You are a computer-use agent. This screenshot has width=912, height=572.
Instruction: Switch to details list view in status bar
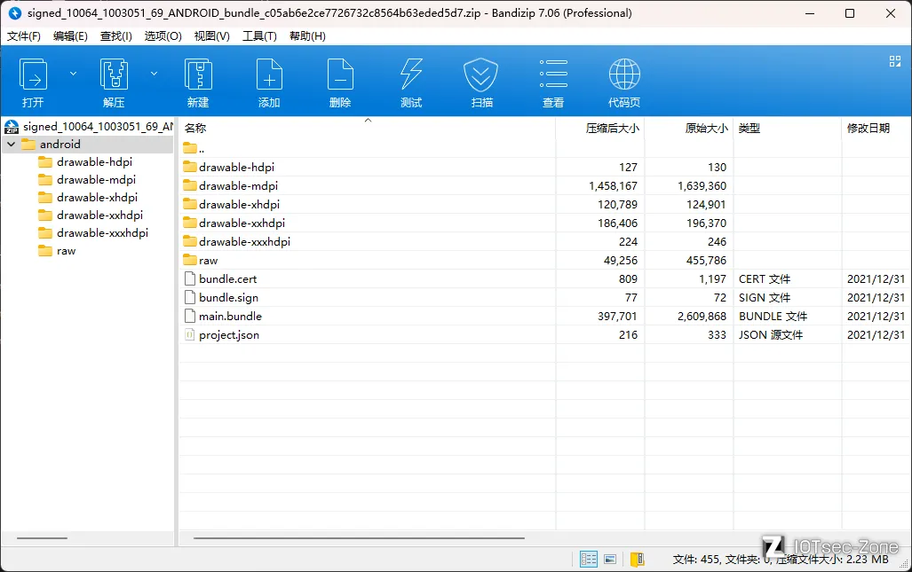[x=589, y=560]
